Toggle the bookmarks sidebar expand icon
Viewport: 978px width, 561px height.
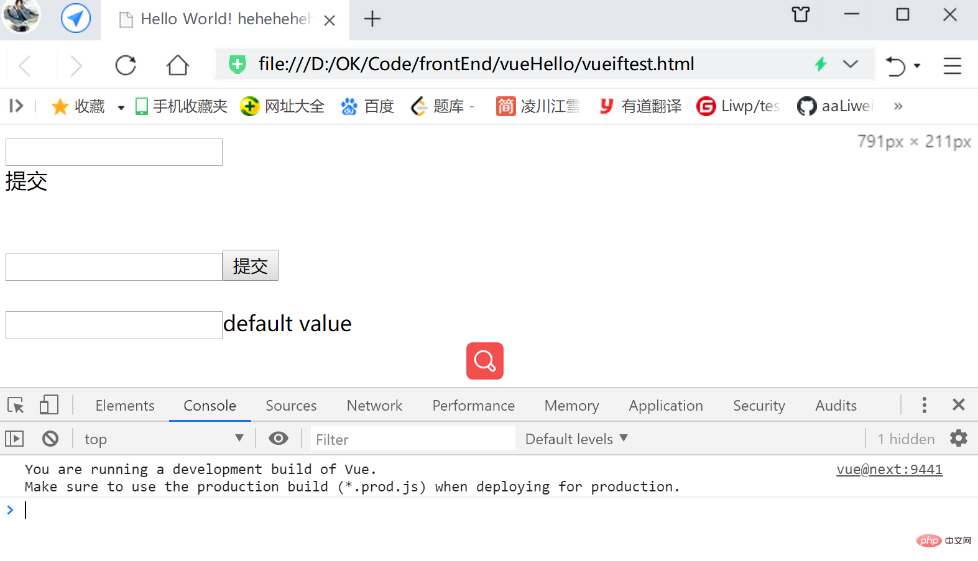click(x=16, y=106)
